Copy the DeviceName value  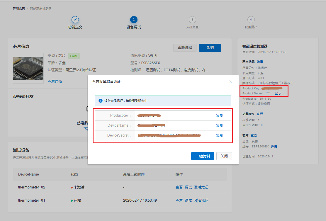[220, 125]
